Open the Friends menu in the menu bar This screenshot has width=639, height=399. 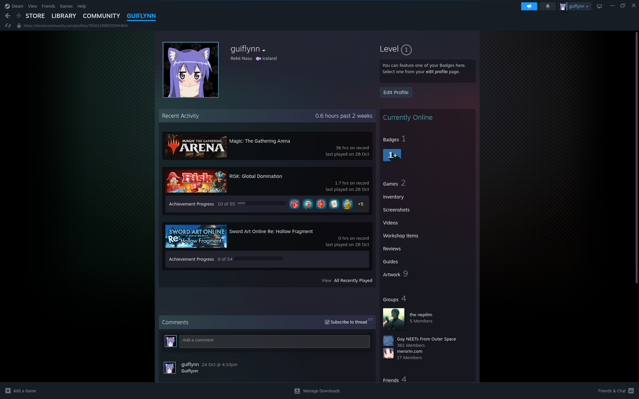tap(48, 6)
